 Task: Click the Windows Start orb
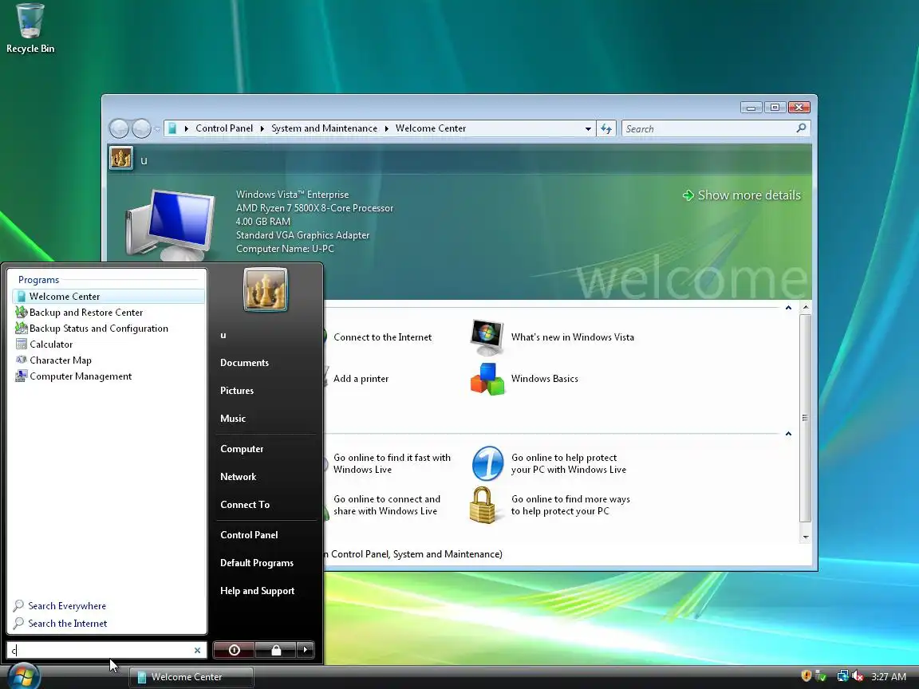[x=23, y=677]
